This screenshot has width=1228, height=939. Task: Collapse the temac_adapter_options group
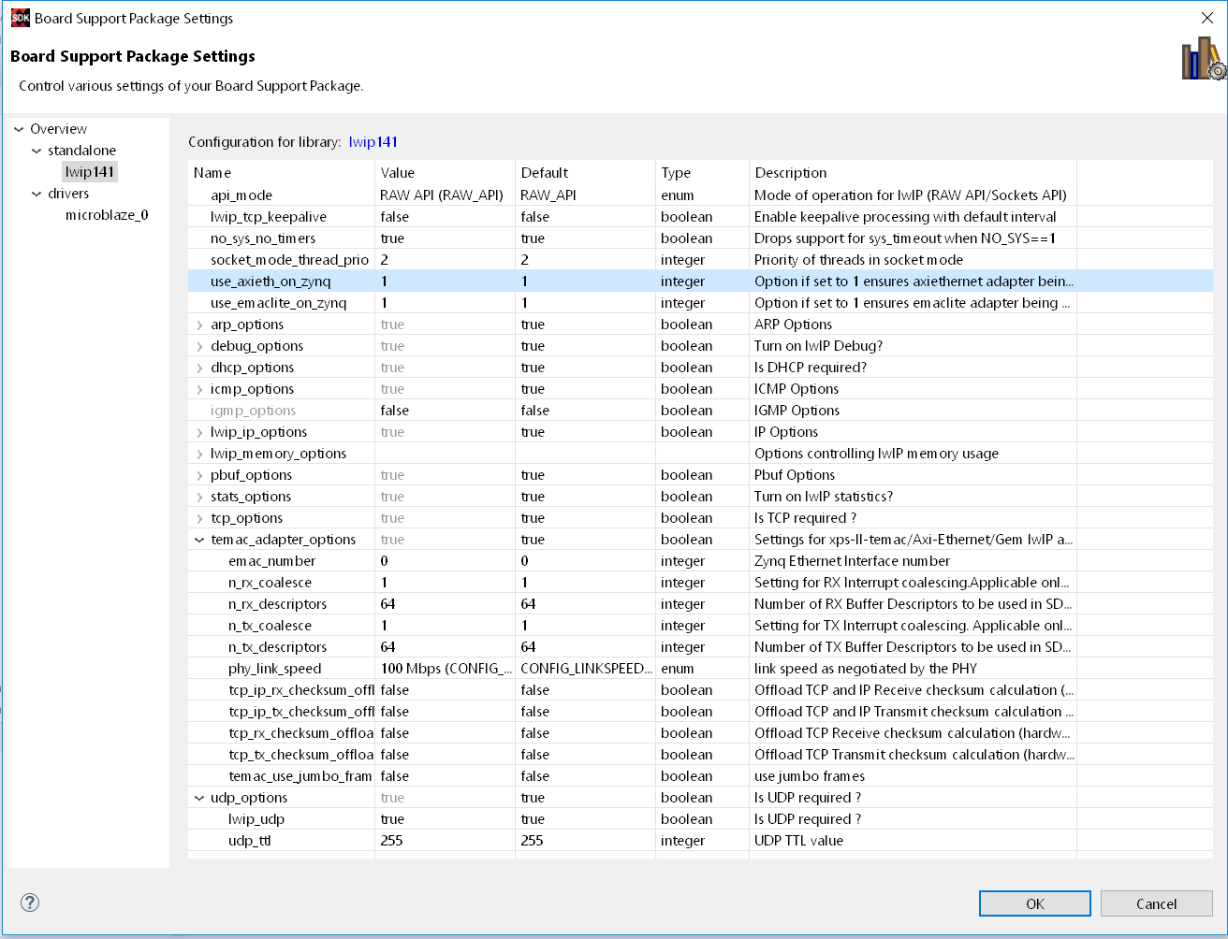tap(199, 540)
